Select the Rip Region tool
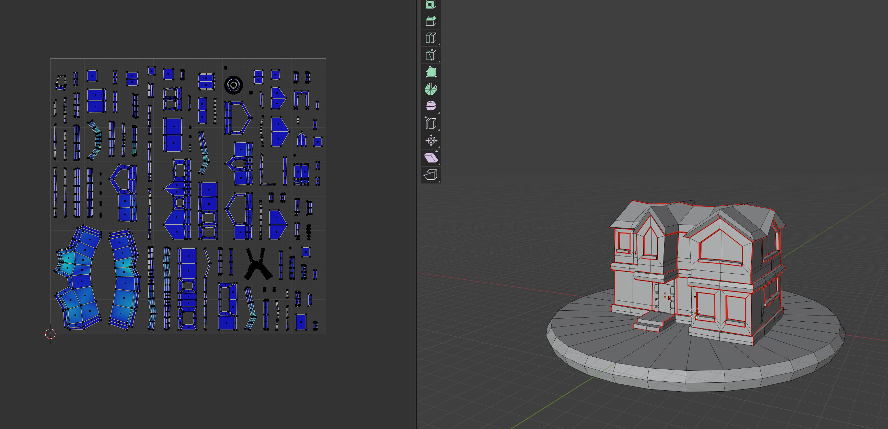Viewport: 888px width, 429px height. point(430,175)
